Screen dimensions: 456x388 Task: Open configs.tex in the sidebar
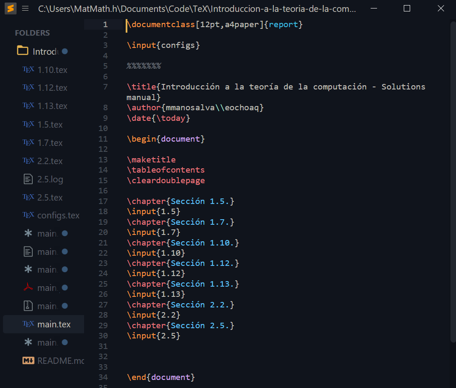[58, 215]
